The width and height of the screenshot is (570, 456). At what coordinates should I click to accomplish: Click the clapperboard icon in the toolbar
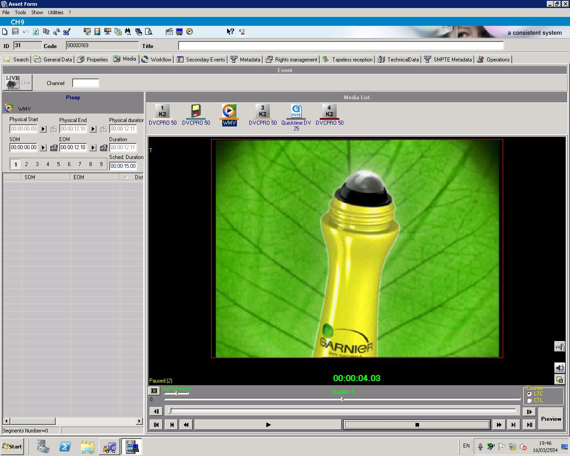click(x=169, y=32)
